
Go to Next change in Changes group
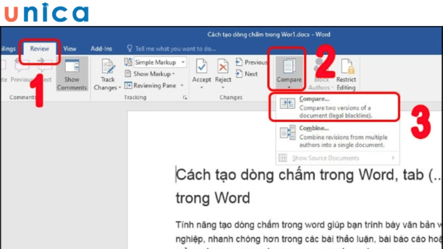pos(246,74)
